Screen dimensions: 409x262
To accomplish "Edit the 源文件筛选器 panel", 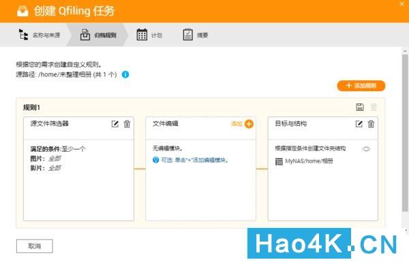I will (x=115, y=124).
